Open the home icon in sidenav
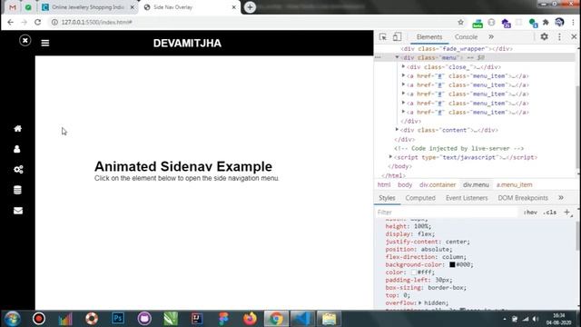Image resolution: width=581 pixels, height=327 pixels. pos(18,128)
